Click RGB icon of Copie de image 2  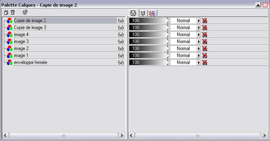pyautogui.click(x=10, y=21)
